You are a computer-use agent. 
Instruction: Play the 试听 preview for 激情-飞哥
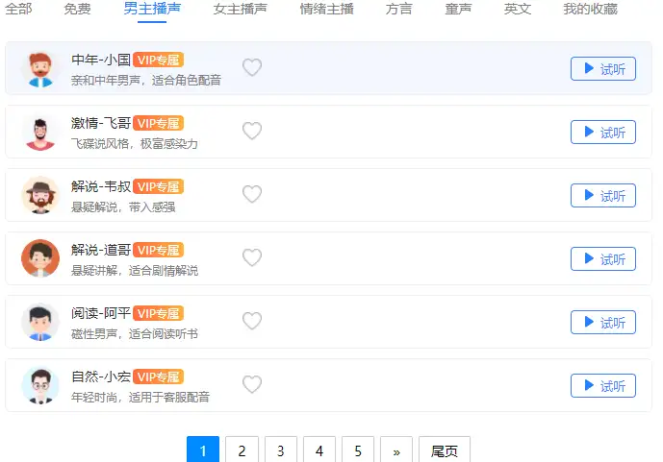click(x=603, y=132)
